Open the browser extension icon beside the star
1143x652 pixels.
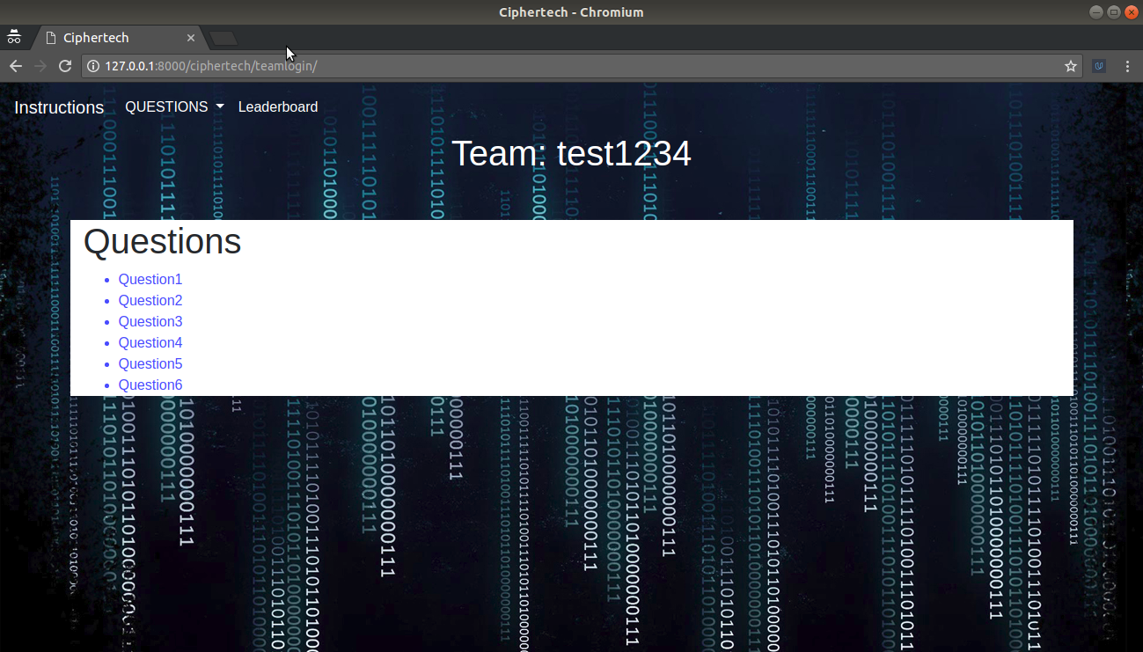point(1099,66)
